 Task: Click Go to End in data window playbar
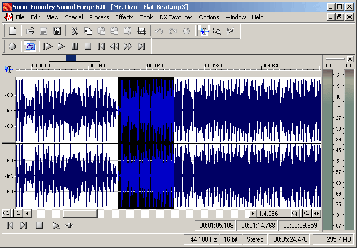[x=24, y=226]
